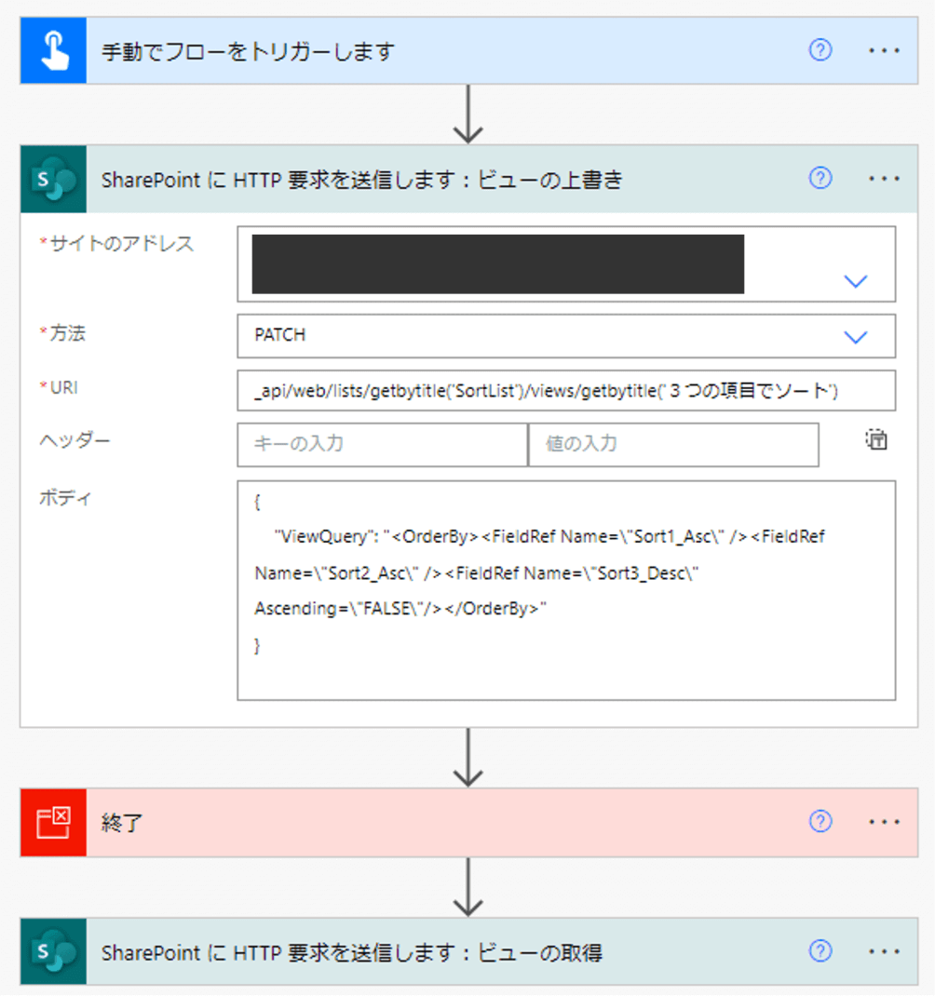
Task: Click the ボディ field label
Action: (x=65, y=497)
